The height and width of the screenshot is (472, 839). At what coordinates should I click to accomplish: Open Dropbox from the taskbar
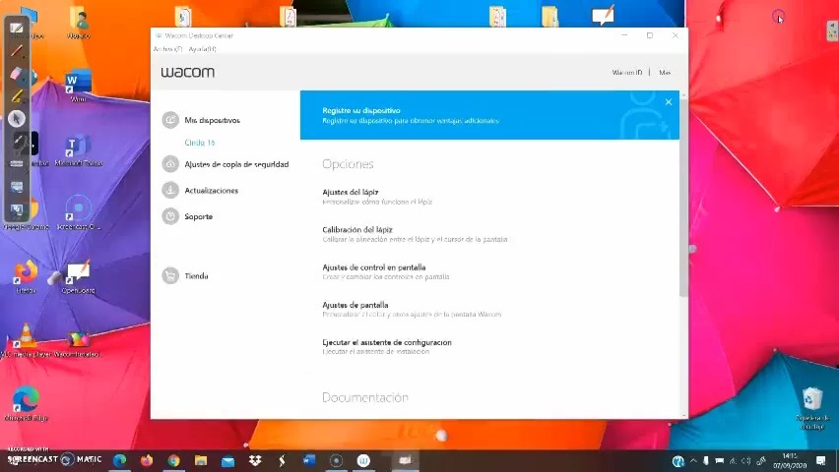255,460
